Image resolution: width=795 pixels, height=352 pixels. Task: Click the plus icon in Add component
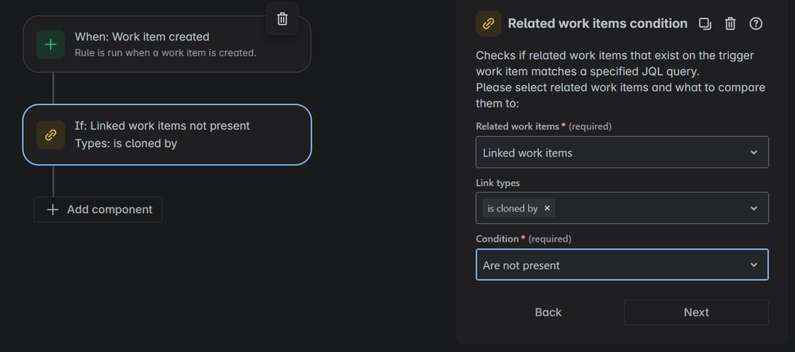(x=53, y=210)
